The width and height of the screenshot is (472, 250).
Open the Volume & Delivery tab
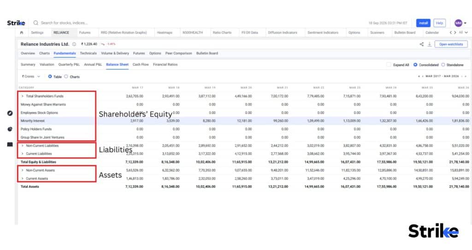point(115,54)
